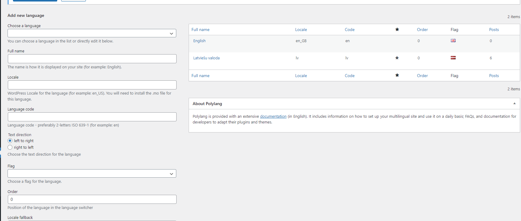
Task: Click the star icon in table footer
Action: click(x=397, y=75)
